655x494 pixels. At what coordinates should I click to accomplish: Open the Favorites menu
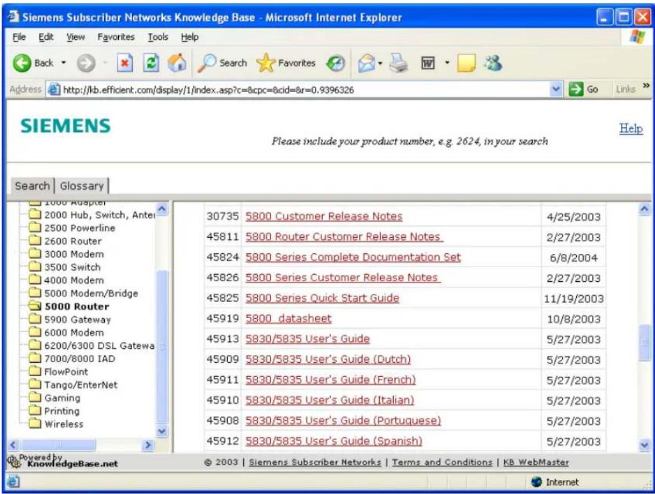(x=116, y=37)
